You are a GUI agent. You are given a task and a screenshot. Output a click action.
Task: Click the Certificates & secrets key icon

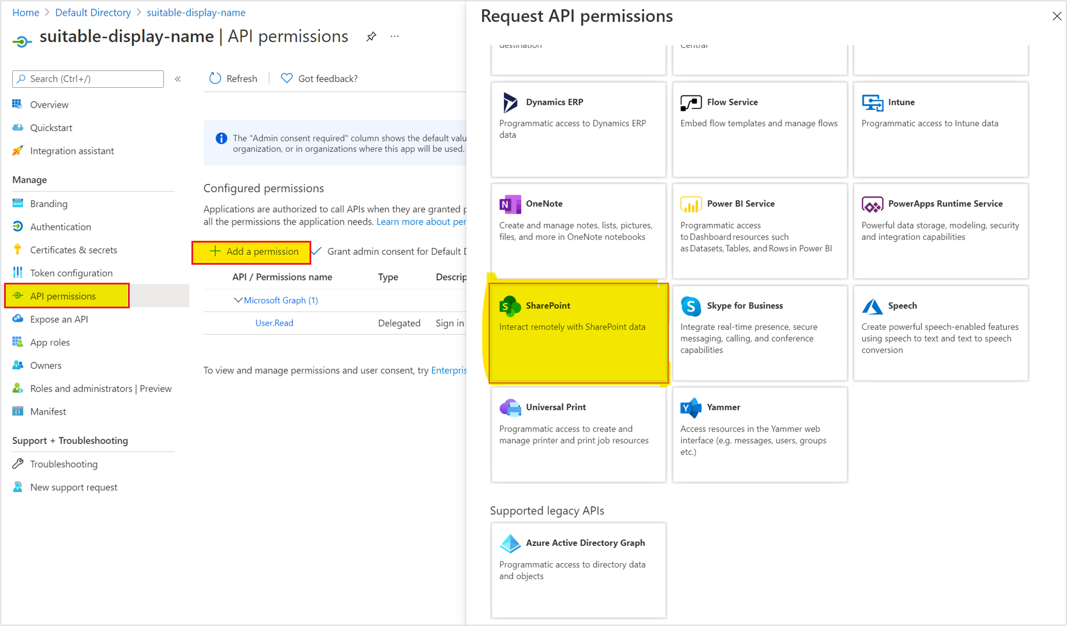point(17,250)
